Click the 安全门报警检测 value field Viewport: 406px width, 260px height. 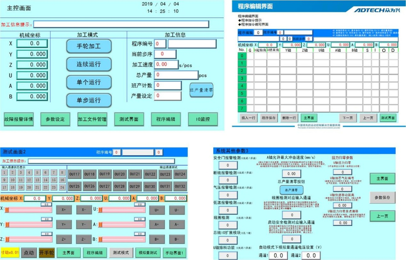coord(228,165)
